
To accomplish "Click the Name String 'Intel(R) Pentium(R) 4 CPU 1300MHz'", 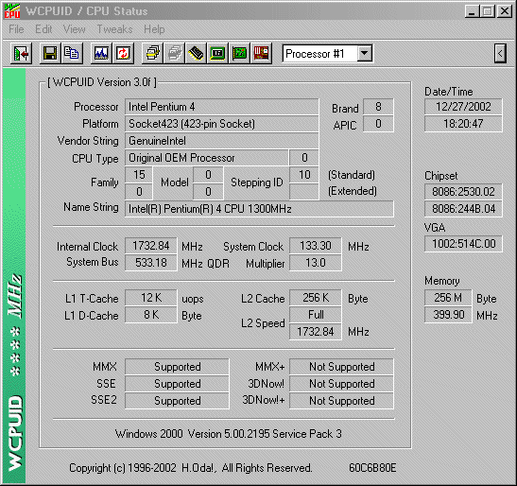I will tap(259, 209).
